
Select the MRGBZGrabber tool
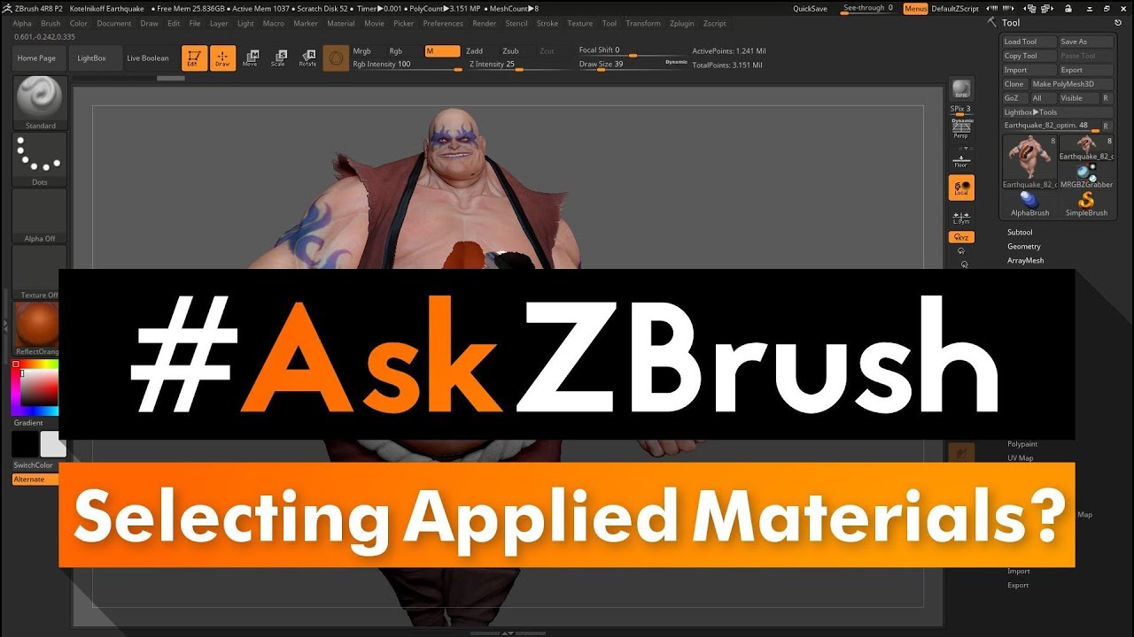point(1086,176)
